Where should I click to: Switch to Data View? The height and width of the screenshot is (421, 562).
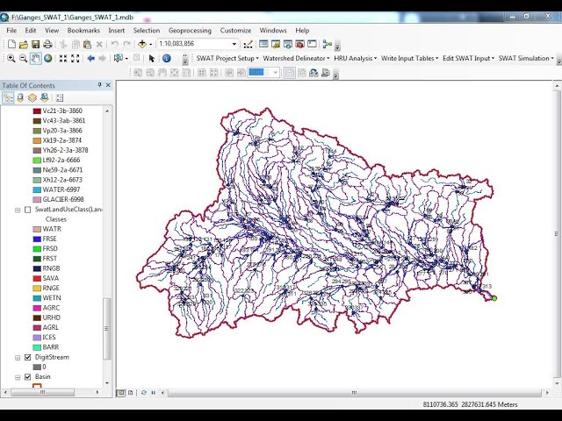coord(121,393)
